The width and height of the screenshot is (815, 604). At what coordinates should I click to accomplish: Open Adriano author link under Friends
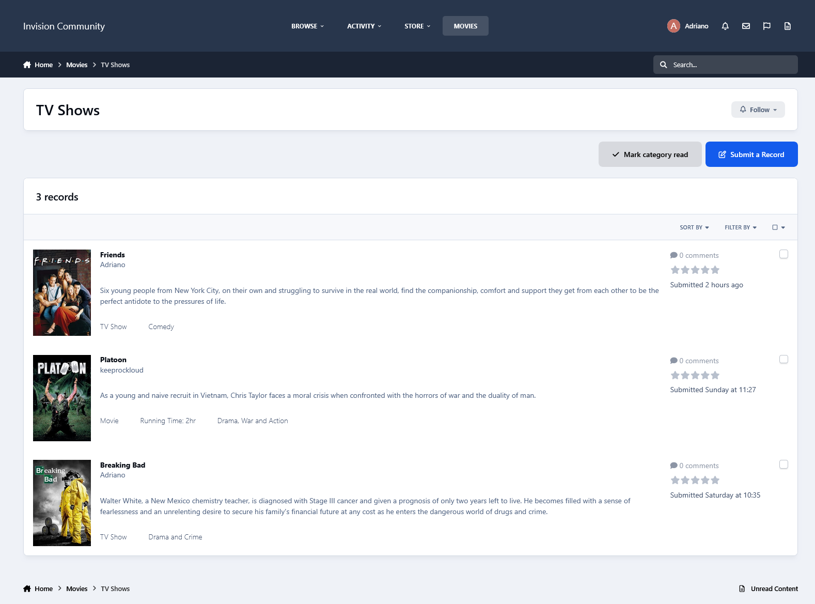point(113,265)
